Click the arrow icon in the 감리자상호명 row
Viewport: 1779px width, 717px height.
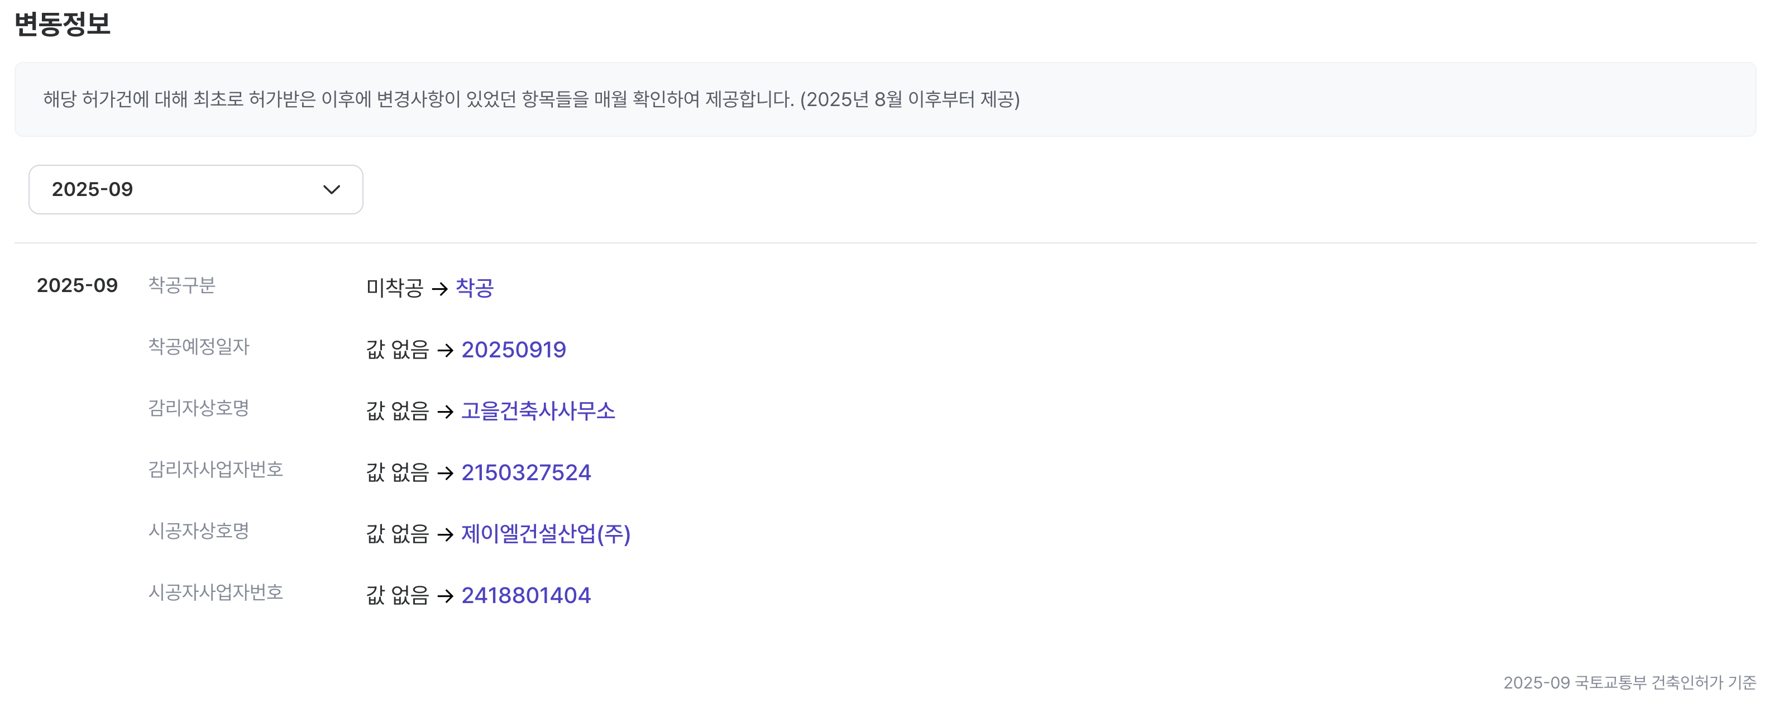pos(446,412)
